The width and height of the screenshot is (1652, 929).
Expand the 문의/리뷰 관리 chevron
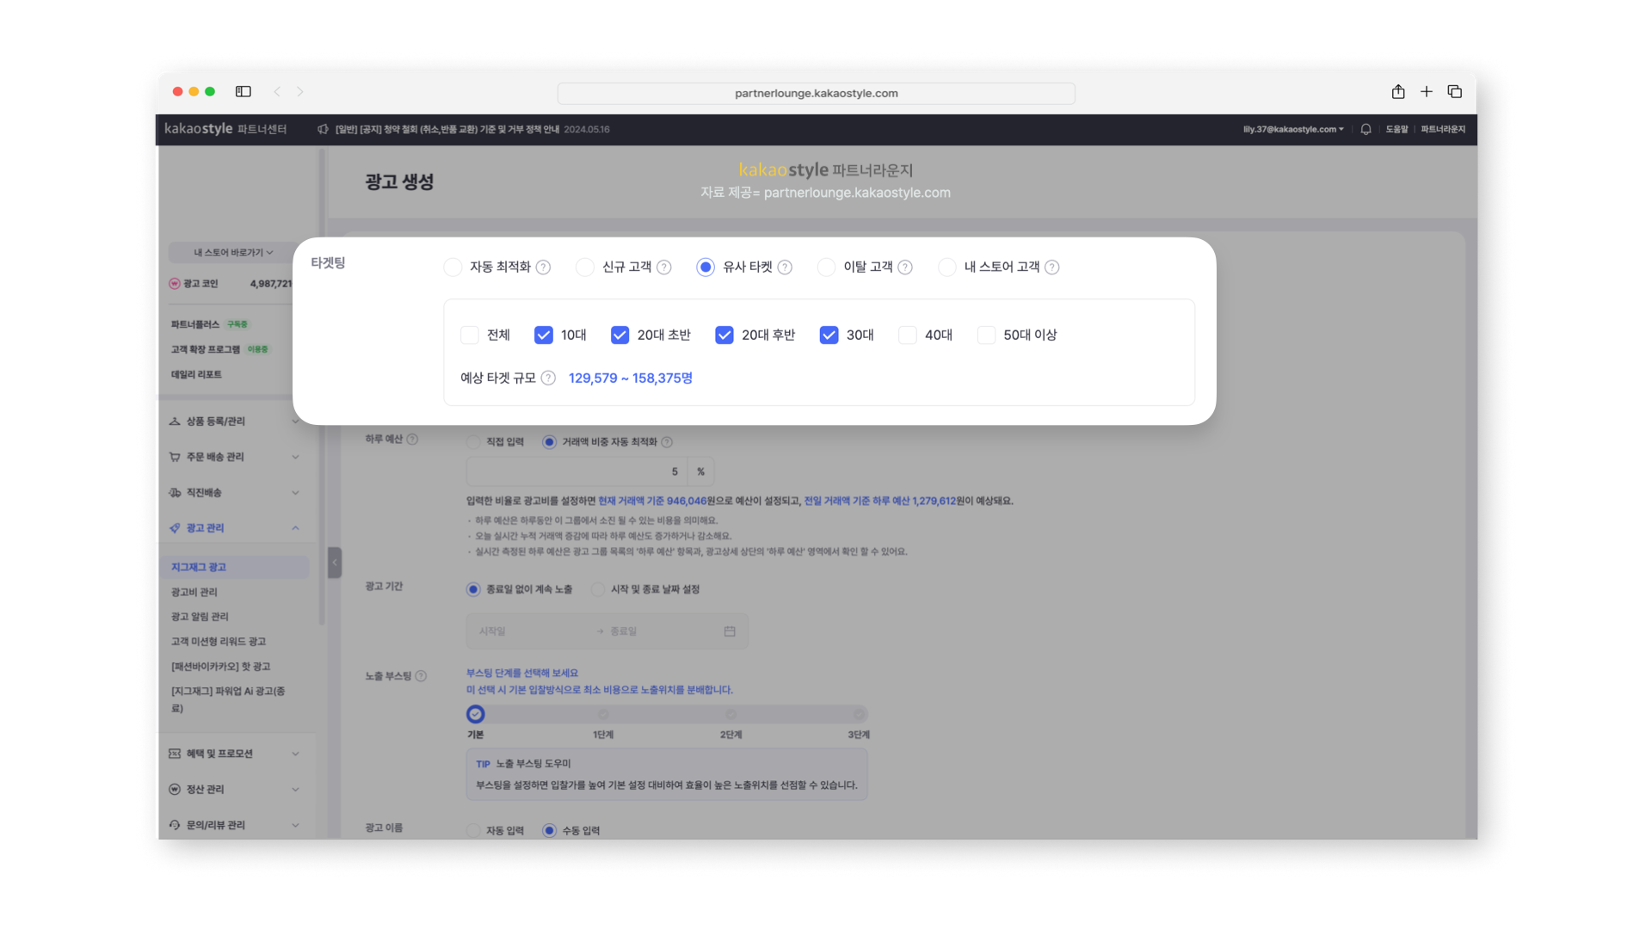[295, 825]
